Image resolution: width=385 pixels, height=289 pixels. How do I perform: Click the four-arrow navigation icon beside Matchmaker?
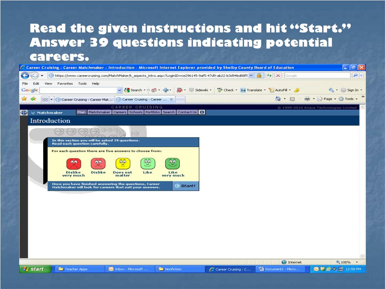click(x=24, y=113)
